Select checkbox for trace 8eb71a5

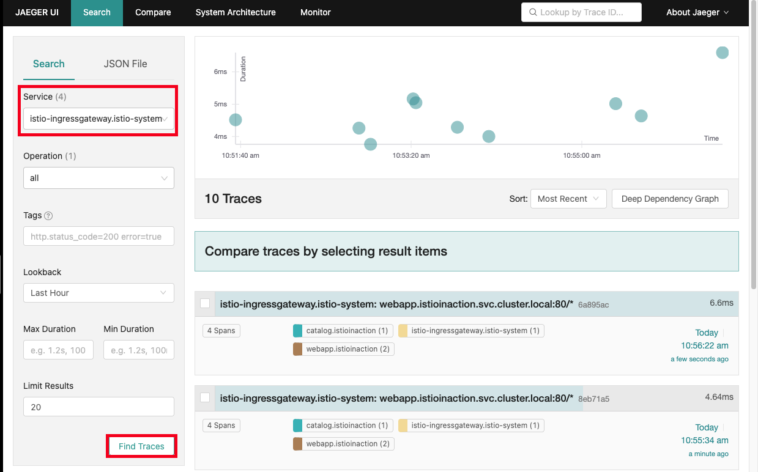[x=205, y=397]
